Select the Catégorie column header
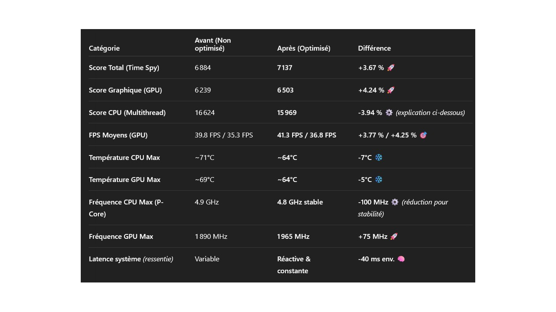The image size is (556, 312). [104, 48]
